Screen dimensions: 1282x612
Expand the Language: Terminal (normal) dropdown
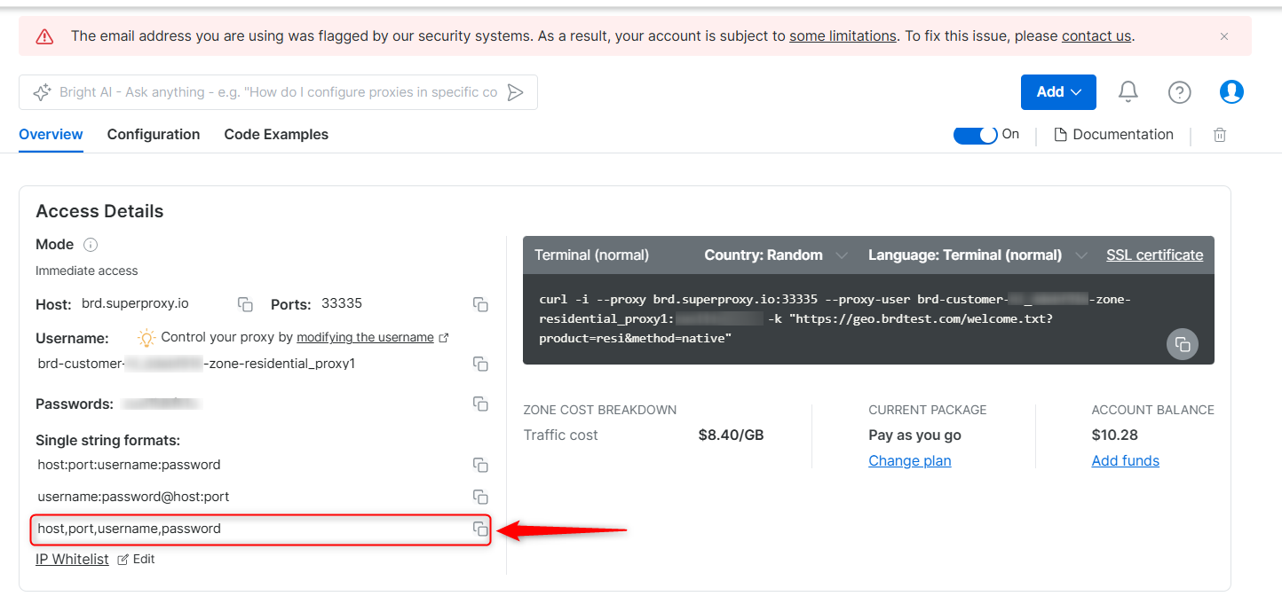point(977,255)
